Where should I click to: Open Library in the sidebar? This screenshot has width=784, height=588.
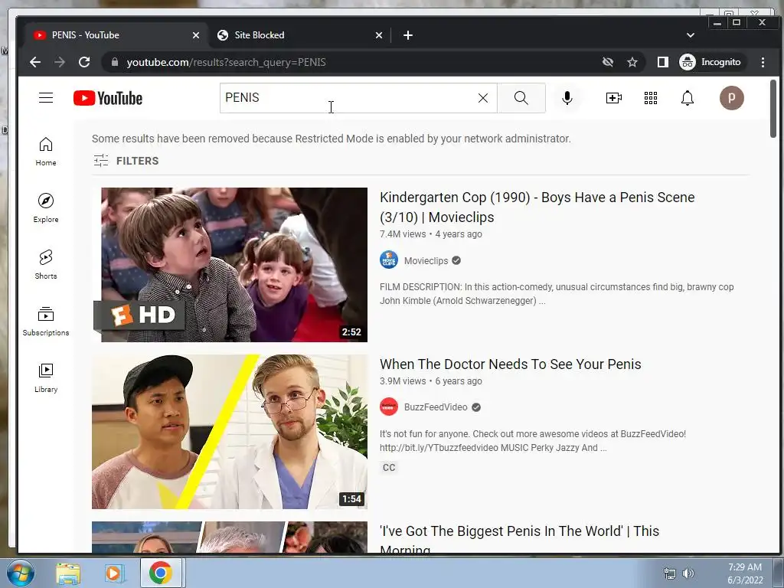46,377
